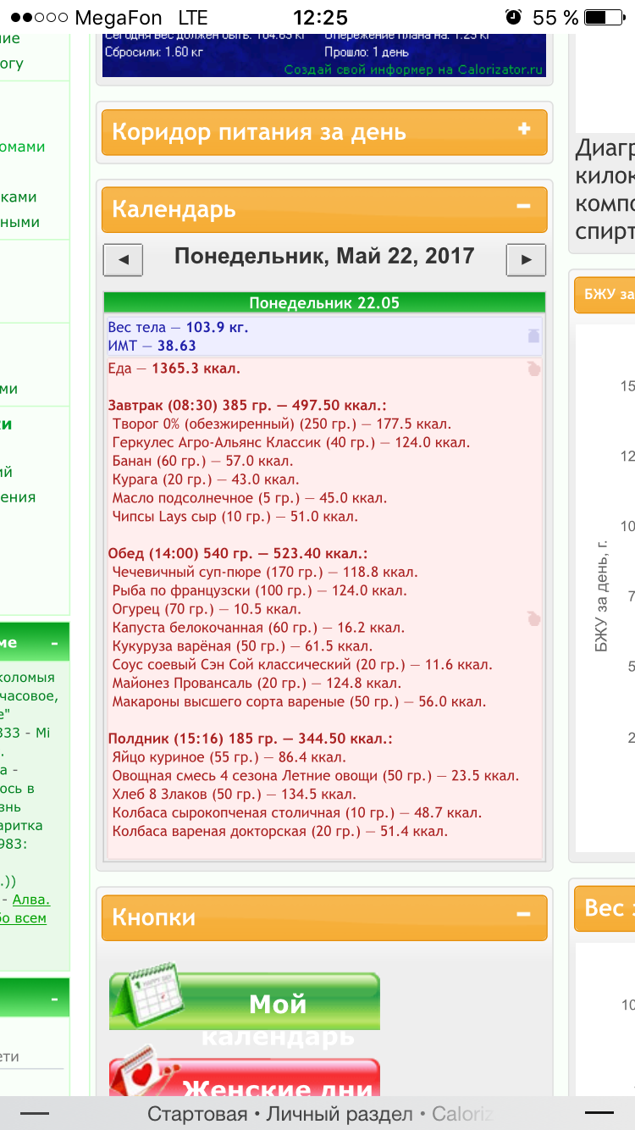Collapse the 'Календарь' panel with the minus icon
Screen dimensions: 635x1130
524,206
